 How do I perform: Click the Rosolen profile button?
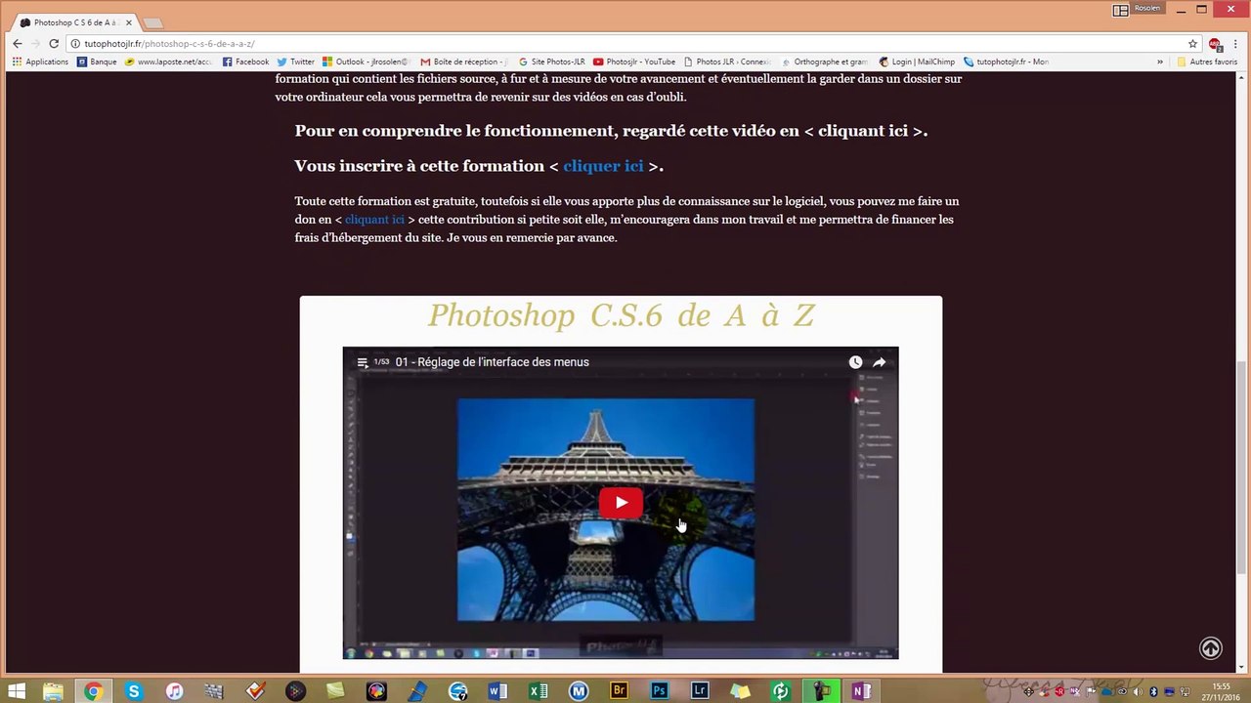(1147, 9)
